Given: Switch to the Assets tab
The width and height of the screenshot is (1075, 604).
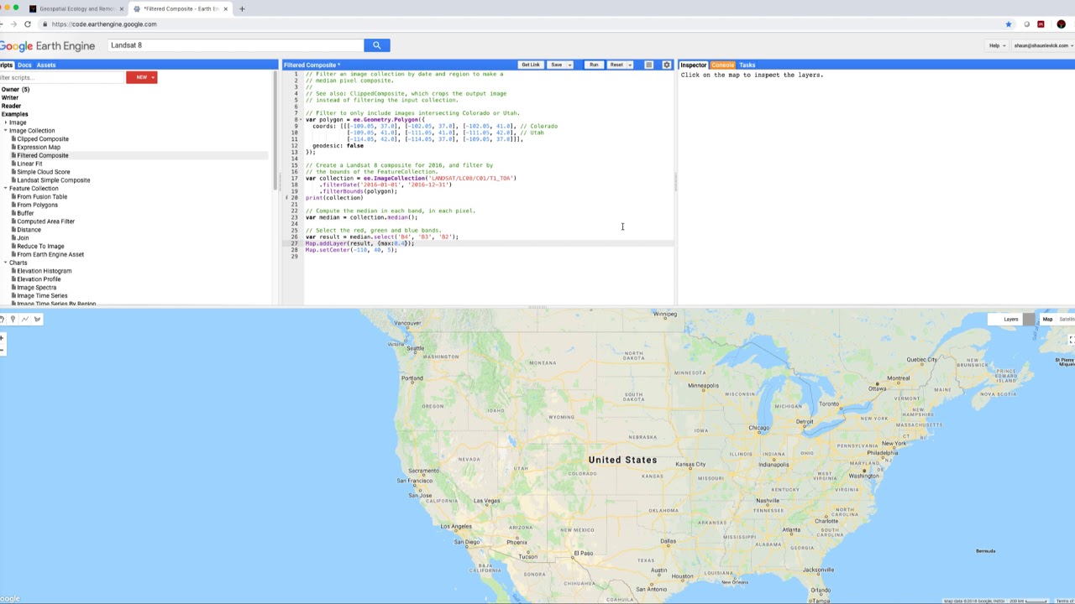Looking at the screenshot, I should click(46, 65).
